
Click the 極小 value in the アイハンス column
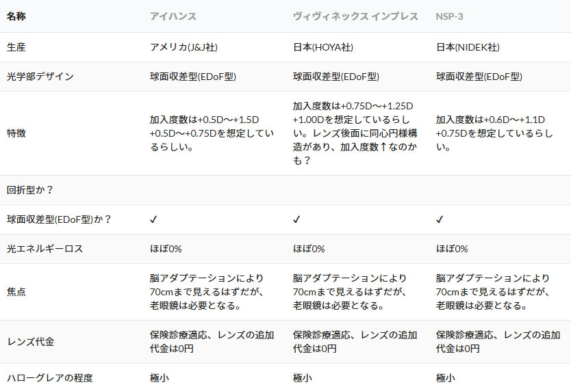point(159,377)
